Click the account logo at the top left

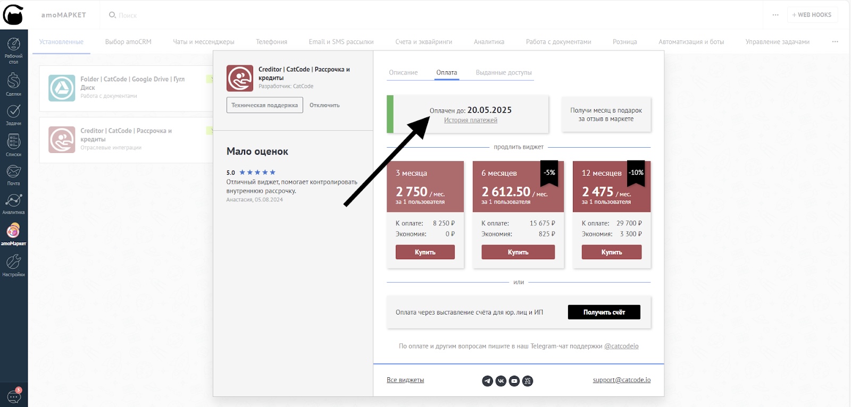click(x=13, y=15)
